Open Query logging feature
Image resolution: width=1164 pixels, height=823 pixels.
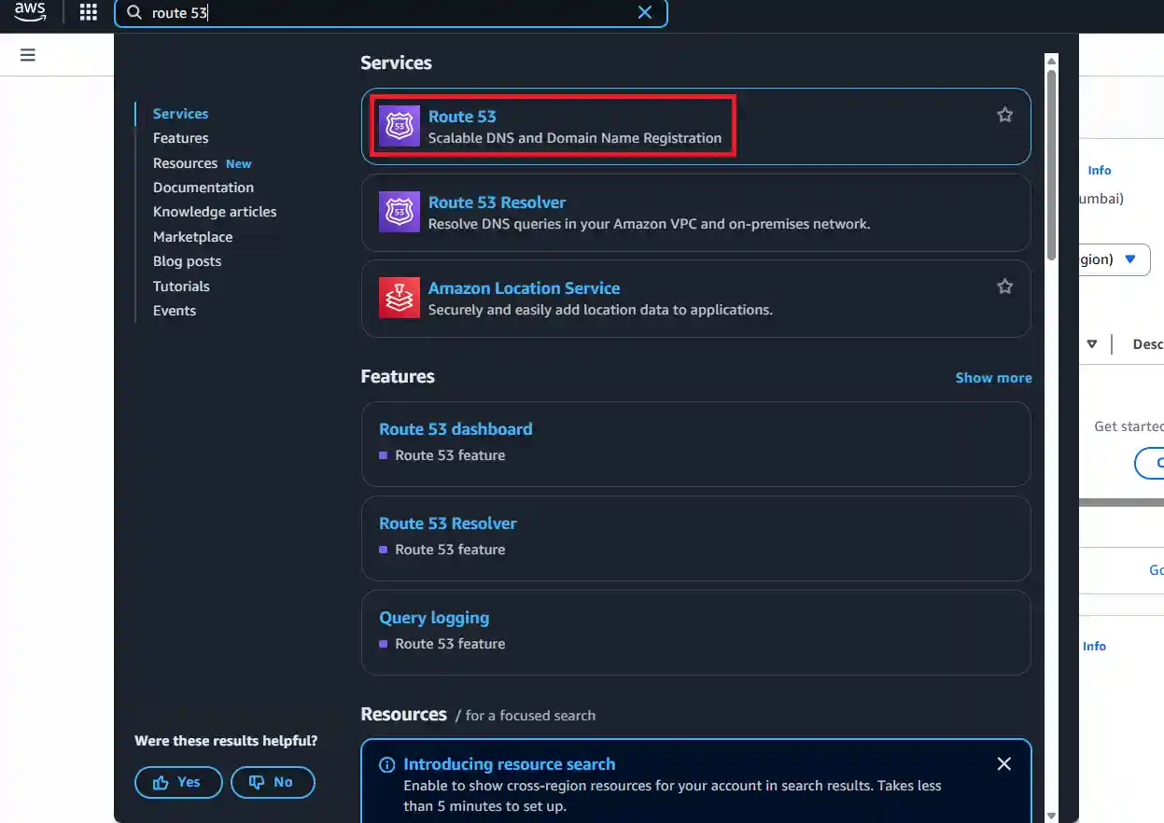pyautogui.click(x=434, y=618)
